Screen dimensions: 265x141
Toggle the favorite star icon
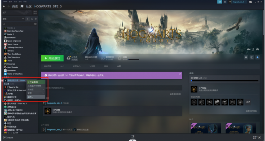coord(257,57)
